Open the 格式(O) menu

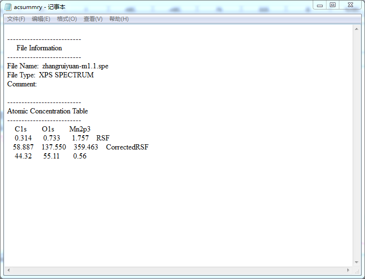click(x=67, y=19)
